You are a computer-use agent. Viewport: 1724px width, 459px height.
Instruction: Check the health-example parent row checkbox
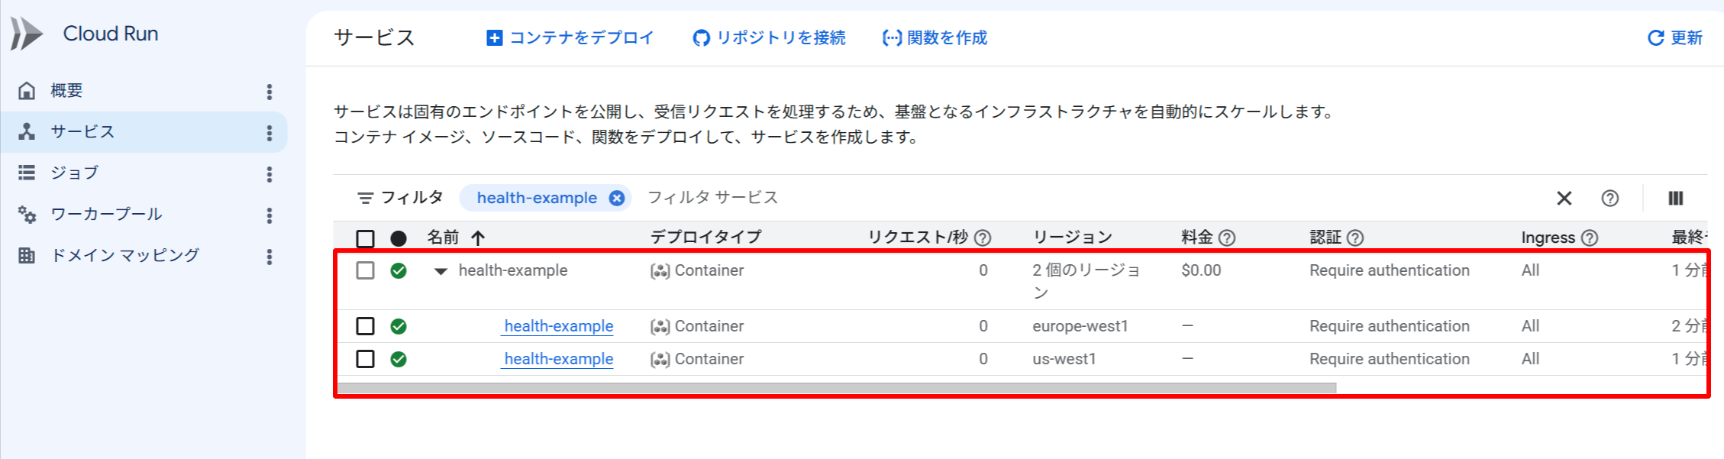366,270
